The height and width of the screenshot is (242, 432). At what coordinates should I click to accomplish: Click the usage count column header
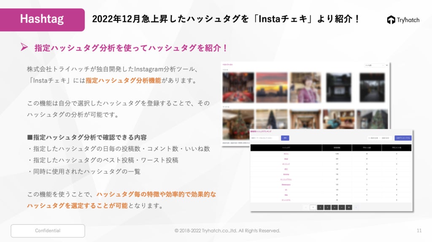pyautogui.click(x=337, y=148)
